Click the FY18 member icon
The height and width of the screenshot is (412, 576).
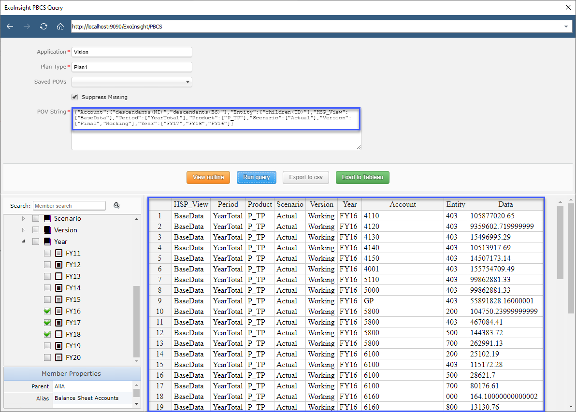tap(59, 334)
